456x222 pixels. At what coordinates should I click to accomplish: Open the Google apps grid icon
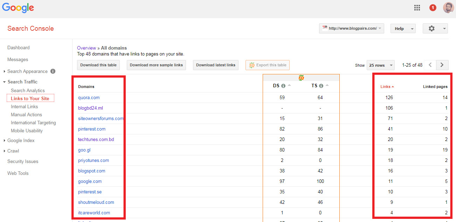[x=417, y=8]
